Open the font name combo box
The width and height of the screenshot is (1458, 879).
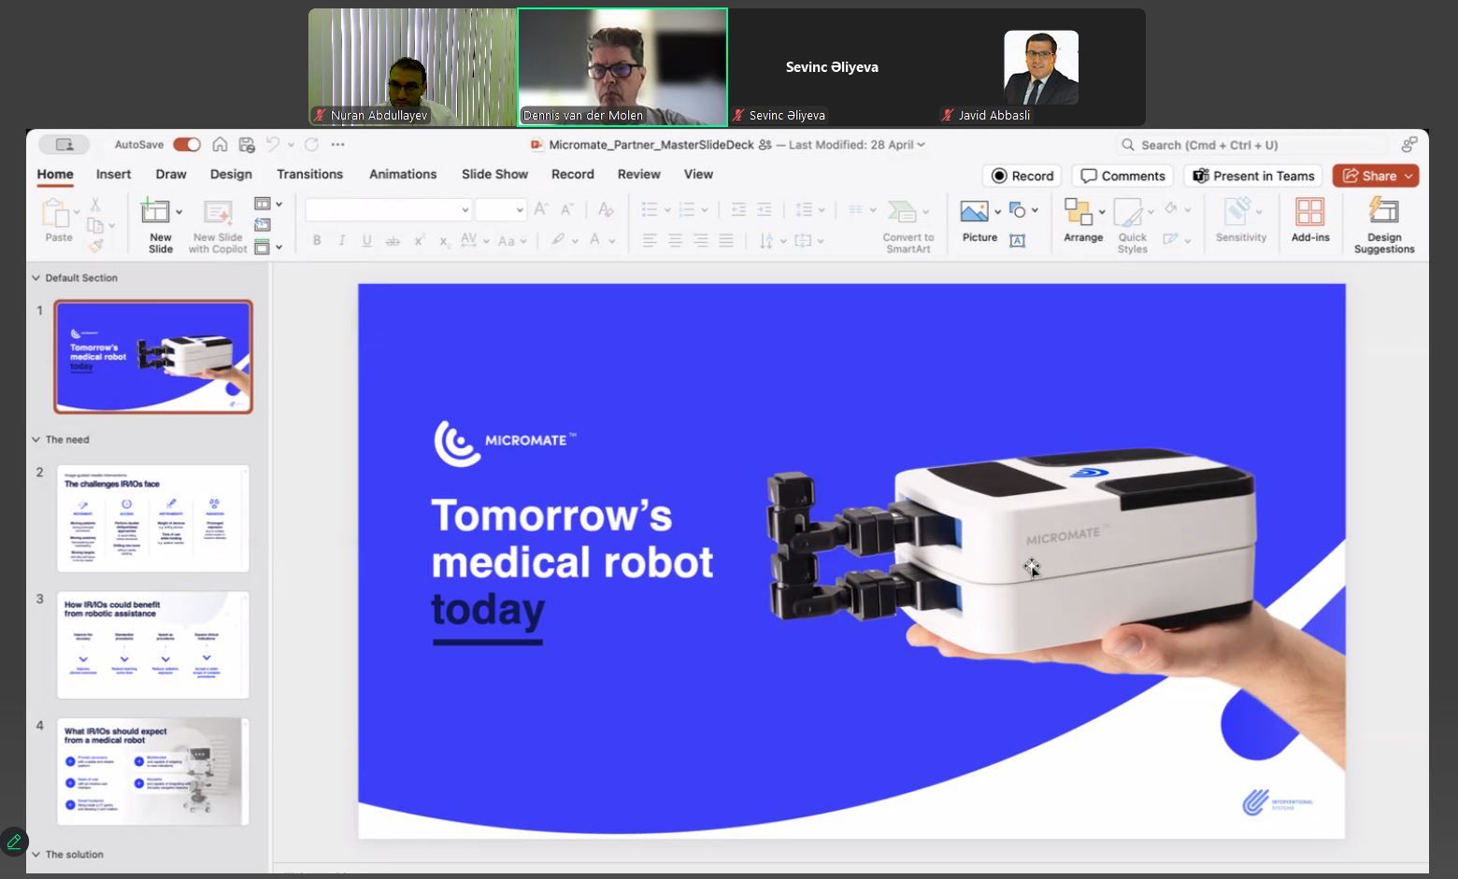(388, 210)
